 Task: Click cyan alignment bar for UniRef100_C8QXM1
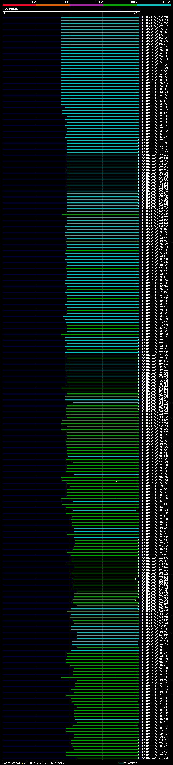[107, 719]
